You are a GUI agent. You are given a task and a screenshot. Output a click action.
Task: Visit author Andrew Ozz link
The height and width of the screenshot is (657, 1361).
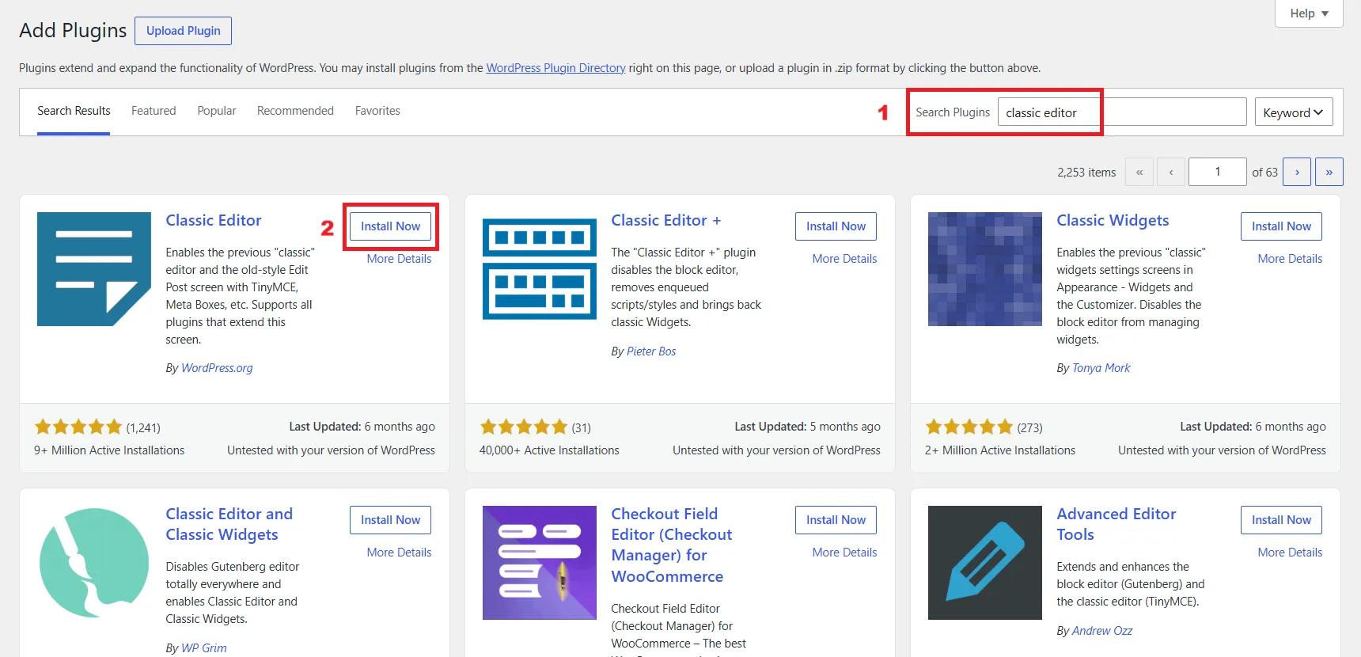[1102, 631]
